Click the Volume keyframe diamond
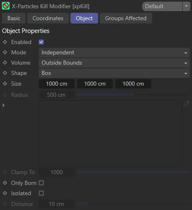 click(5, 63)
